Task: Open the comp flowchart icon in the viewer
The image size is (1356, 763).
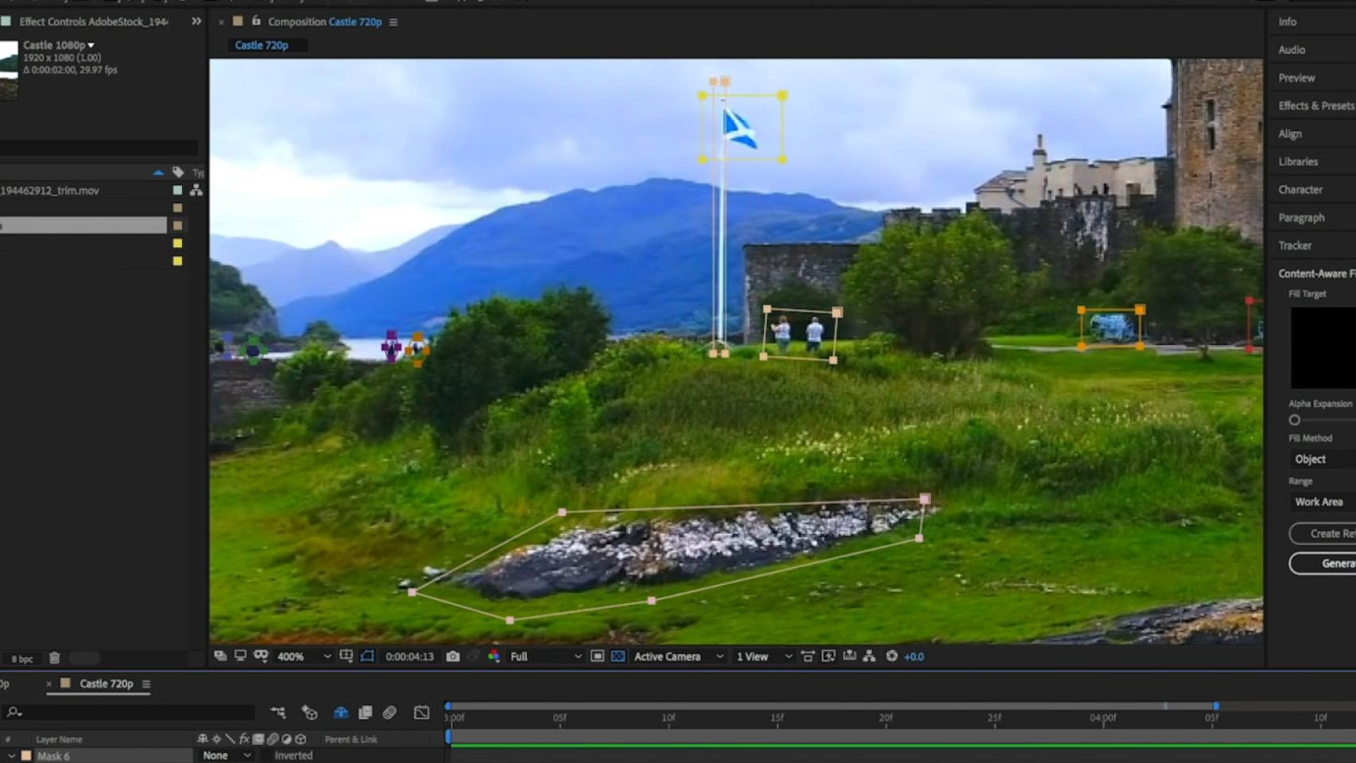Action: 870,656
